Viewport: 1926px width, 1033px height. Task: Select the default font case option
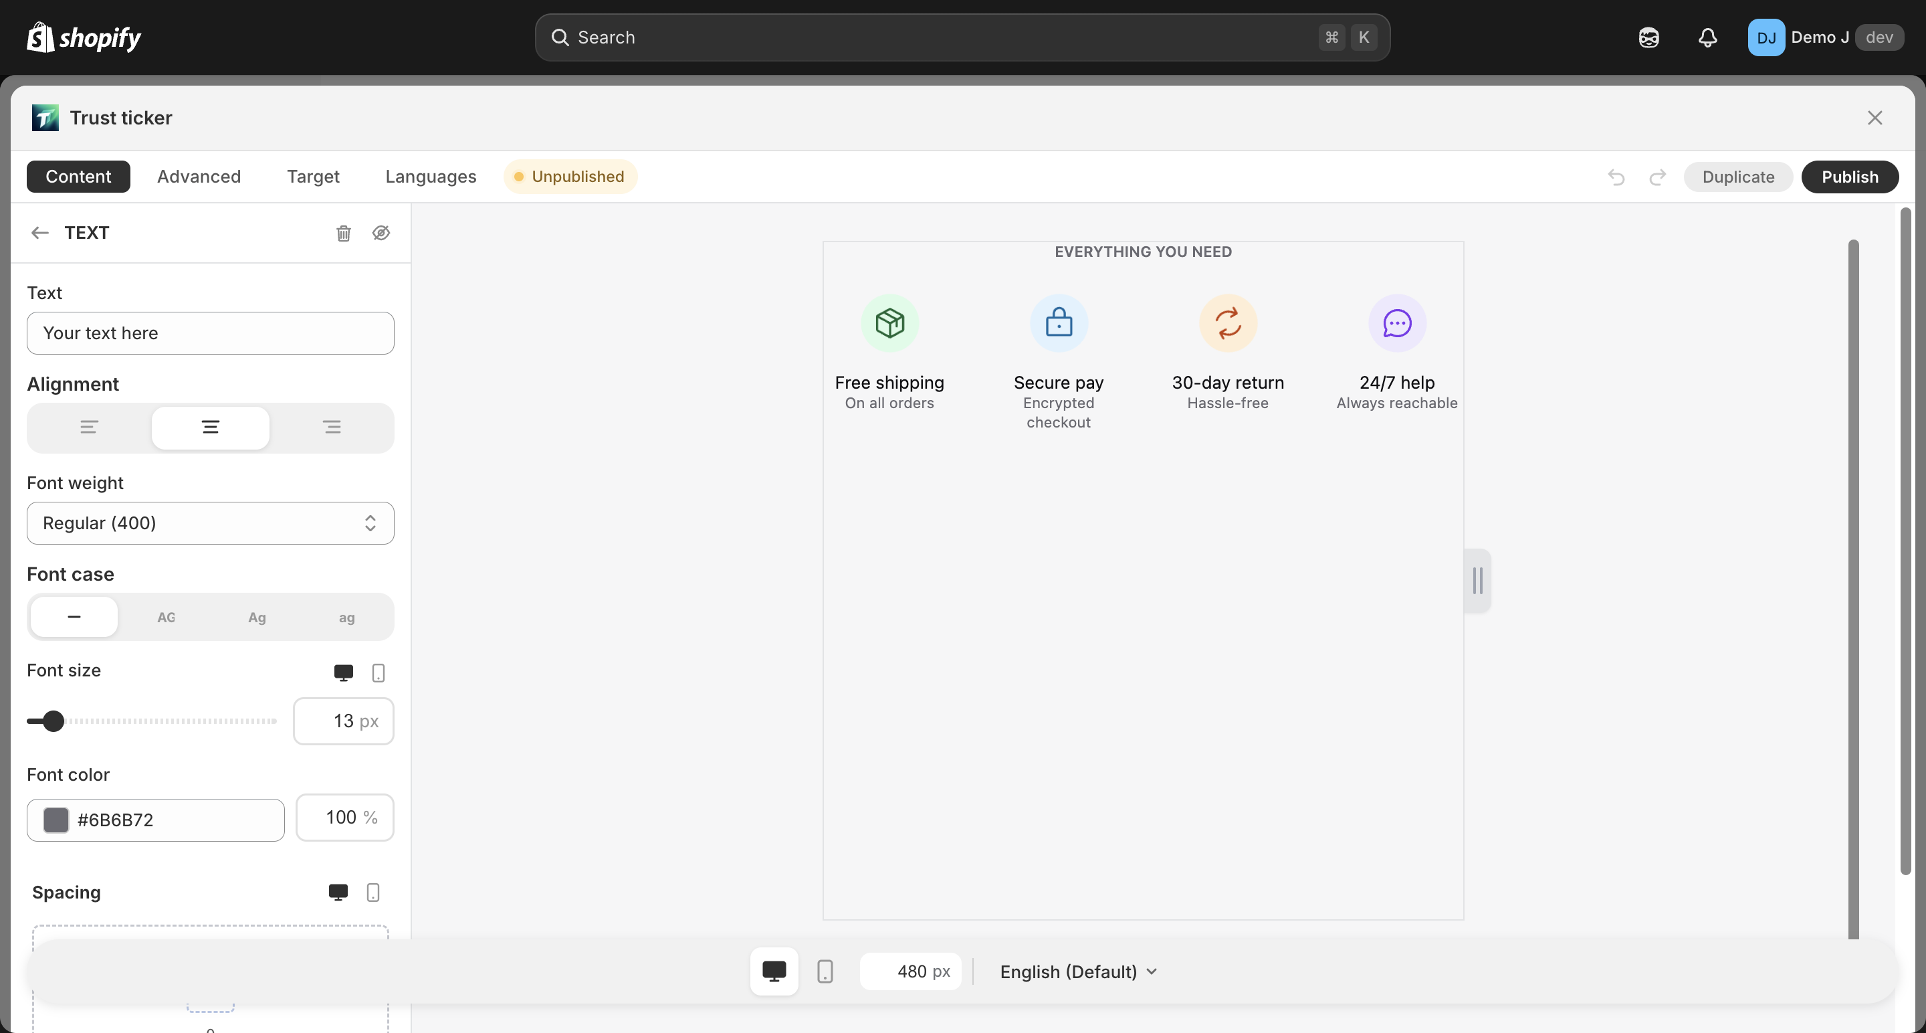click(x=74, y=617)
